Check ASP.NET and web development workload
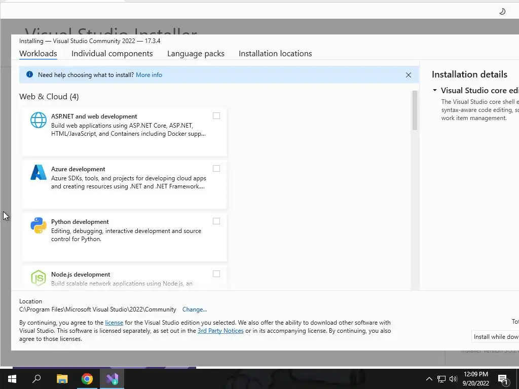Viewport: 519px width, 389px height. (x=216, y=116)
